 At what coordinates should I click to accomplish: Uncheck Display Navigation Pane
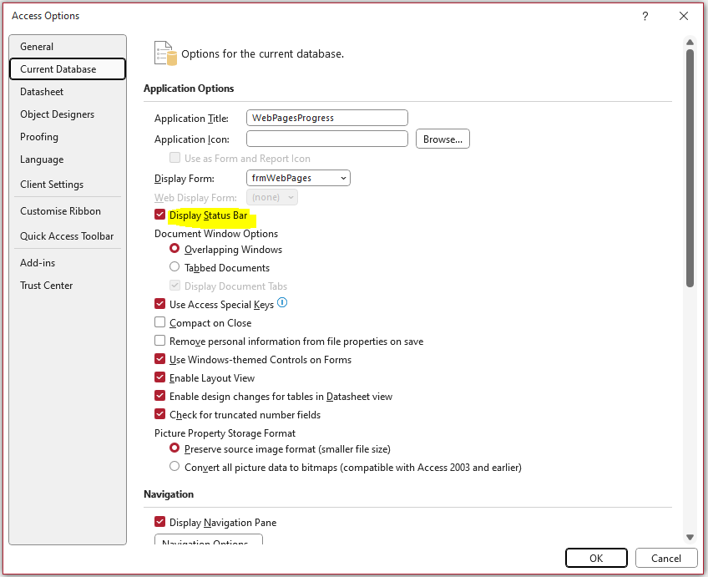point(159,521)
